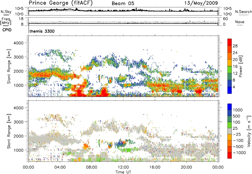Click the blue bottom segment of Power colorbar

point(230,90)
